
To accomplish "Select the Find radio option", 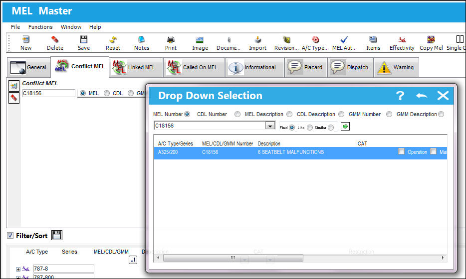I will pyautogui.click(x=292, y=128).
